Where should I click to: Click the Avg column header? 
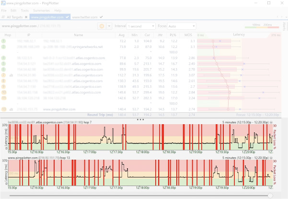pyautogui.click(x=121, y=35)
